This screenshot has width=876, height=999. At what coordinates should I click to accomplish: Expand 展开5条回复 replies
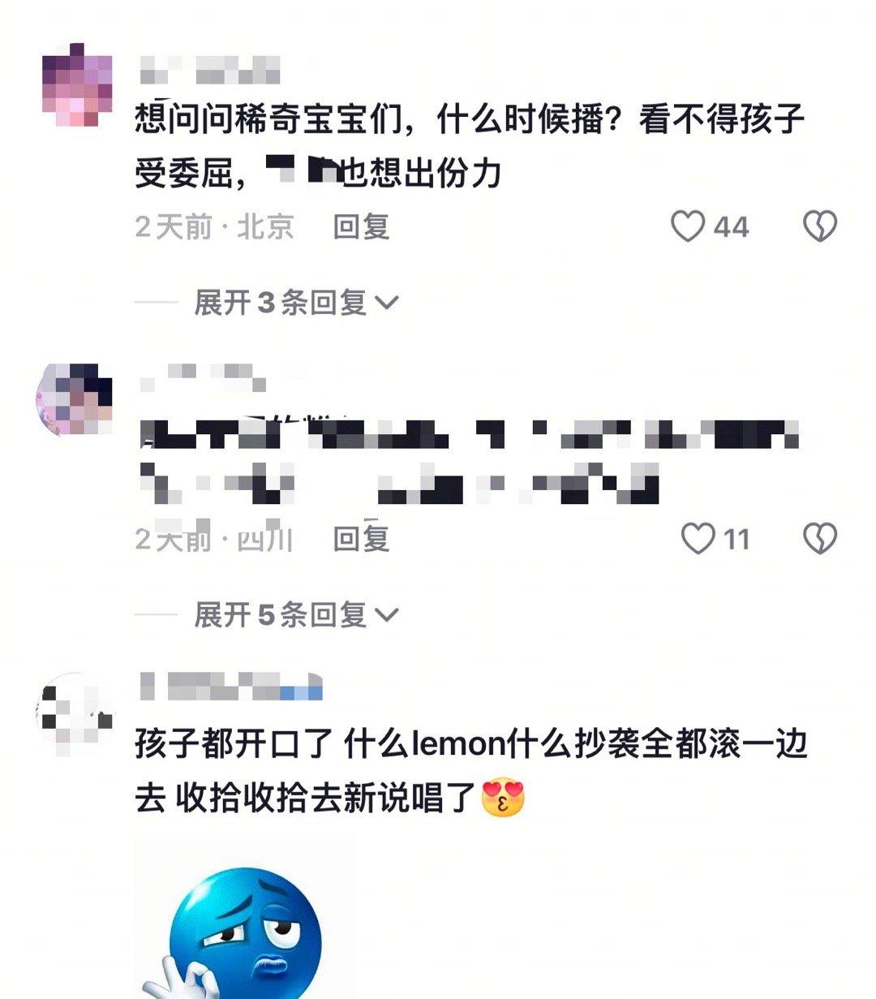(296, 615)
